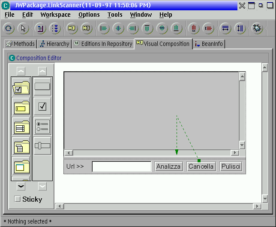Click composition editor scroll down arrow
This screenshot has height=227, width=276.
(x=265, y=199)
